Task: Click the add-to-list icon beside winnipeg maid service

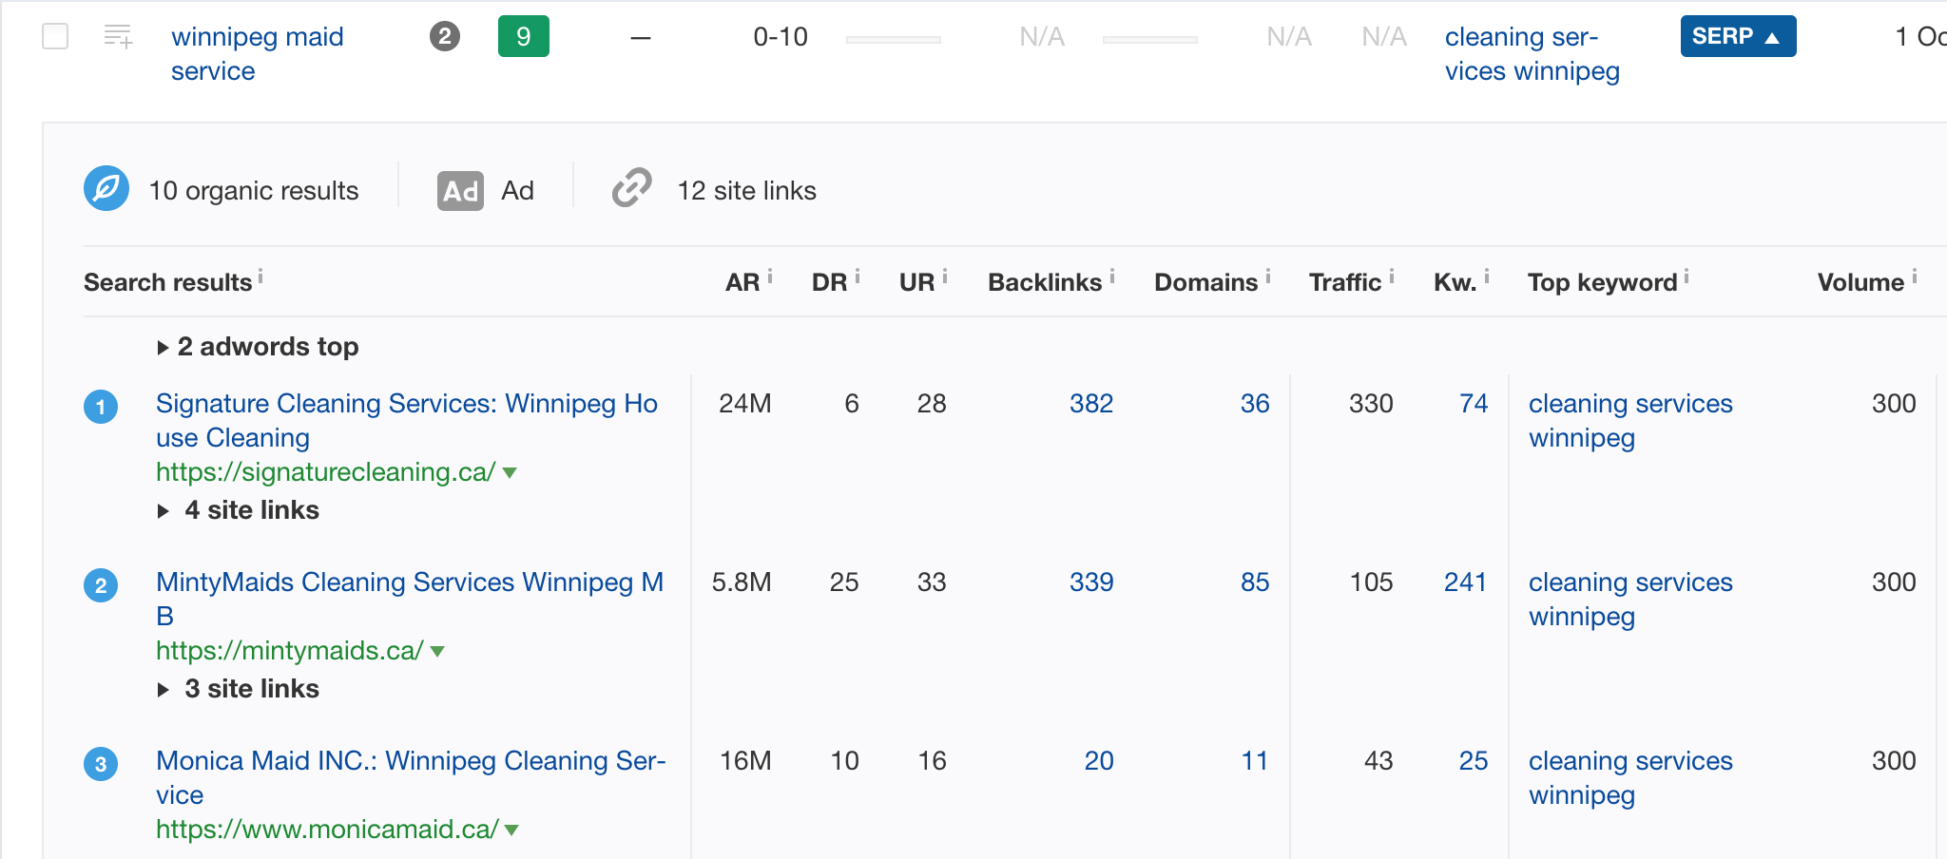Action: coord(118,37)
